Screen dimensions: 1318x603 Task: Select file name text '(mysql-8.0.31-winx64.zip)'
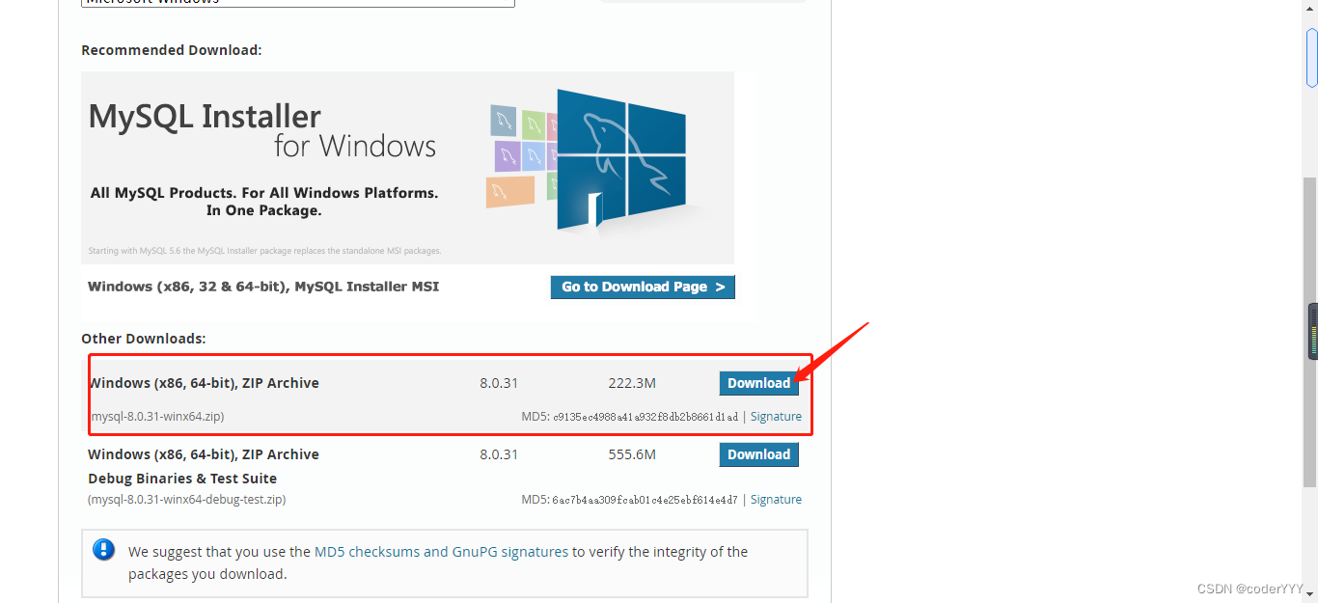(156, 417)
